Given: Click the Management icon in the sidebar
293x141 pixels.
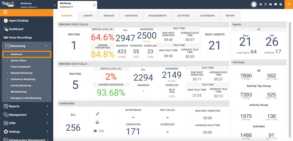Looking at the screenshot, I should click(x=6, y=114).
